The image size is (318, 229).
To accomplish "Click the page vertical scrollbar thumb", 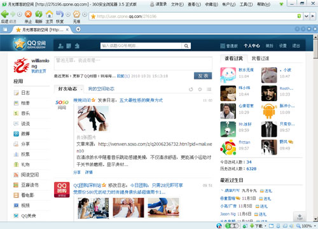I will [315, 49].
